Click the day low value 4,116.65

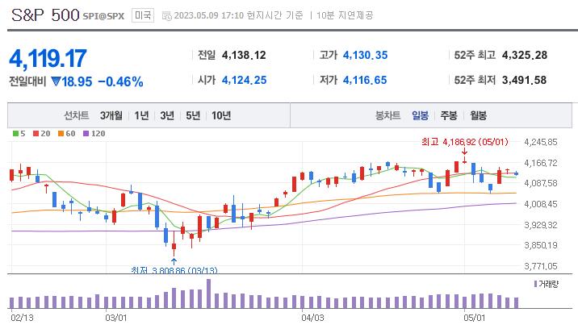tap(365, 81)
